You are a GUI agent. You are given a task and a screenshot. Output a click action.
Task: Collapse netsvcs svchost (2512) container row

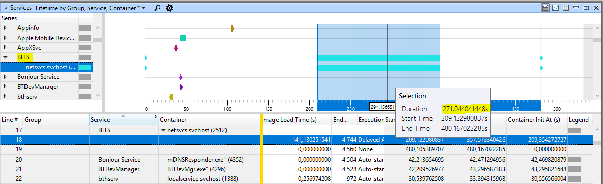(x=163, y=130)
